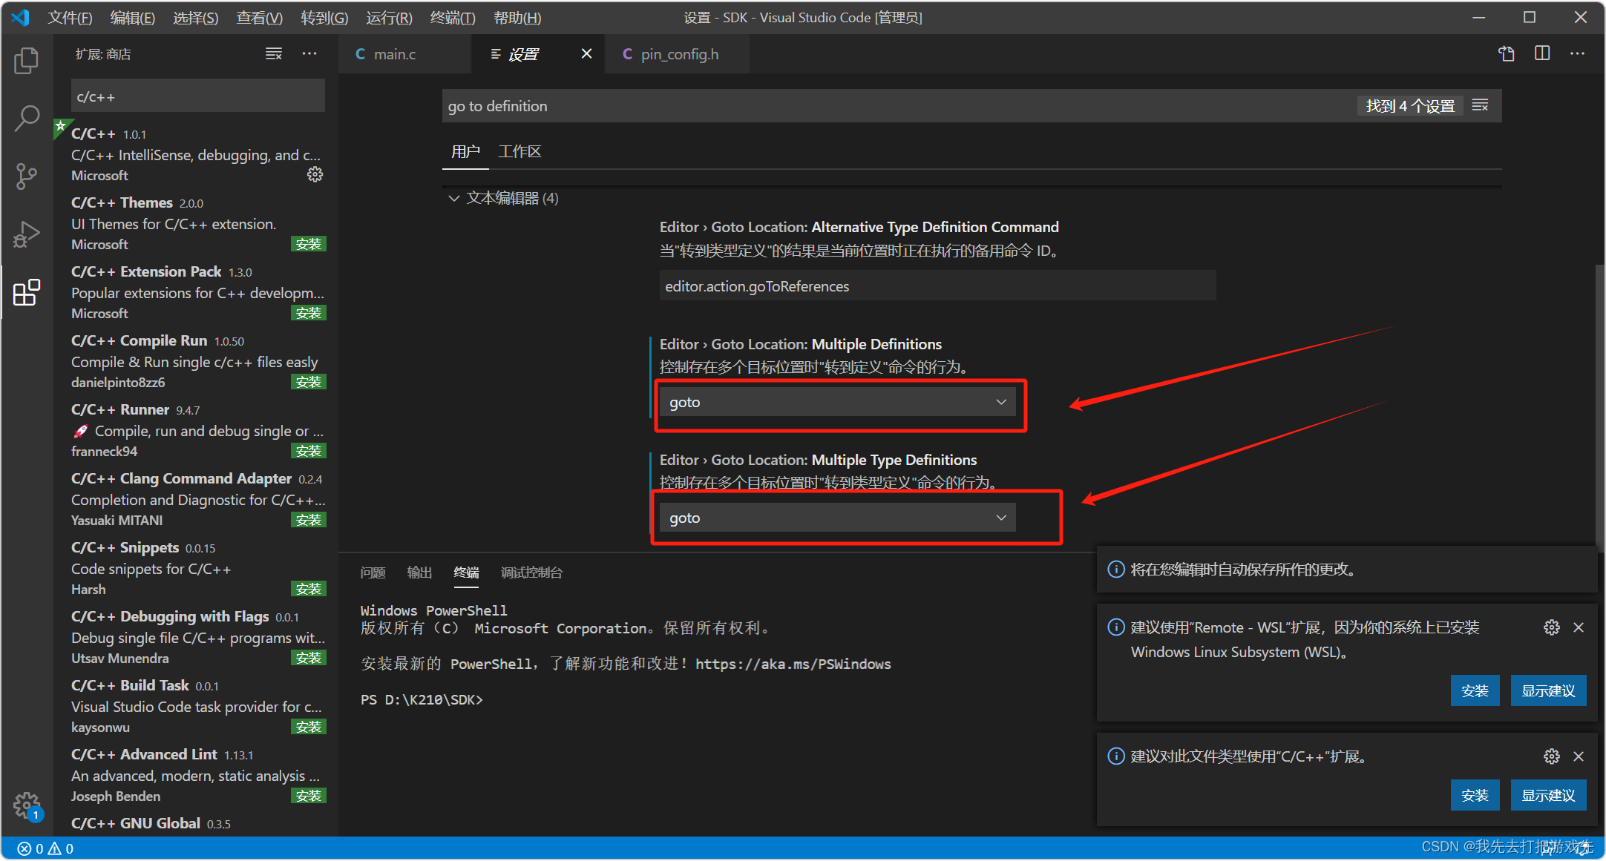1606x861 pixels.
Task: Select the C/C++ Build Task extension entry
Action: click(197, 706)
